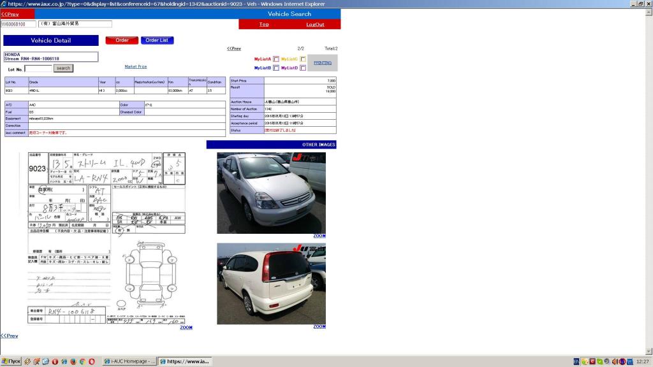This screenshot has height=367, width=653.
Task: Click the EN language indicator in tray
Action: click(576, 362)
